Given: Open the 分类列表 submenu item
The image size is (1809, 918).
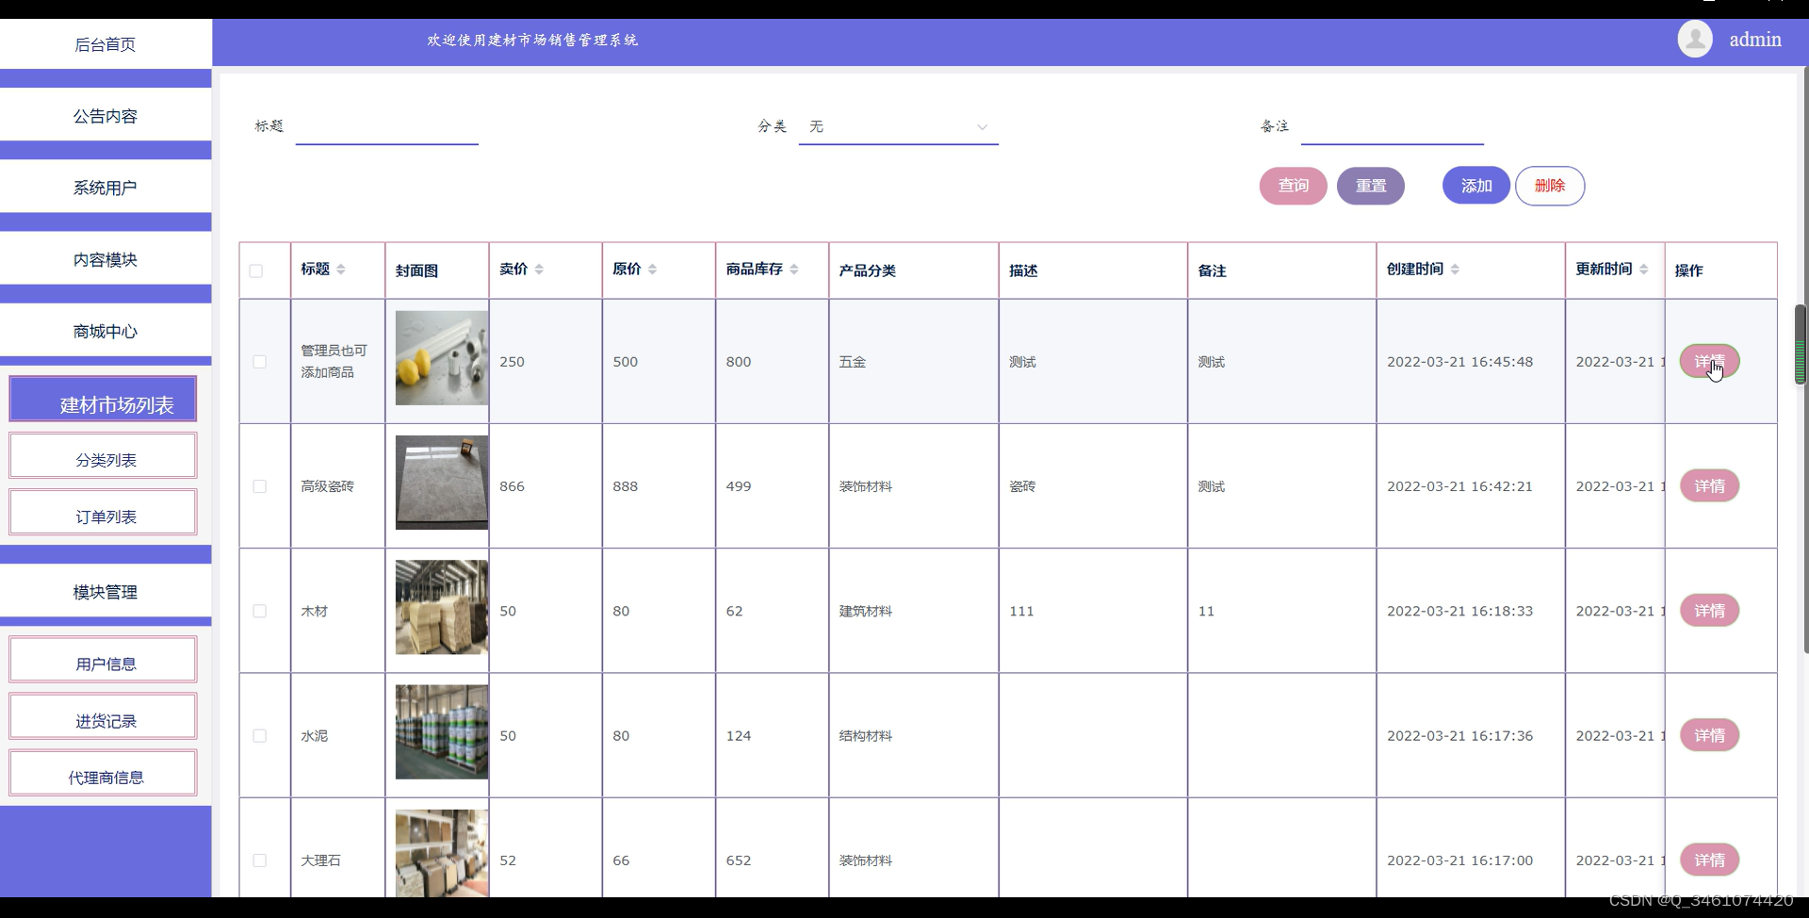Looking at the screenshot, I should click(104, 456).
